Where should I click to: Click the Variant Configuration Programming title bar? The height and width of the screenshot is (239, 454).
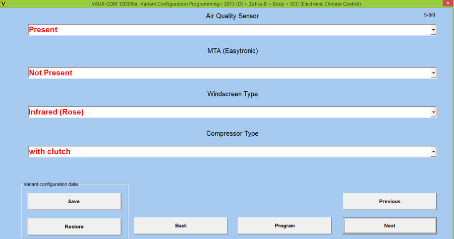tap(227, 4)
